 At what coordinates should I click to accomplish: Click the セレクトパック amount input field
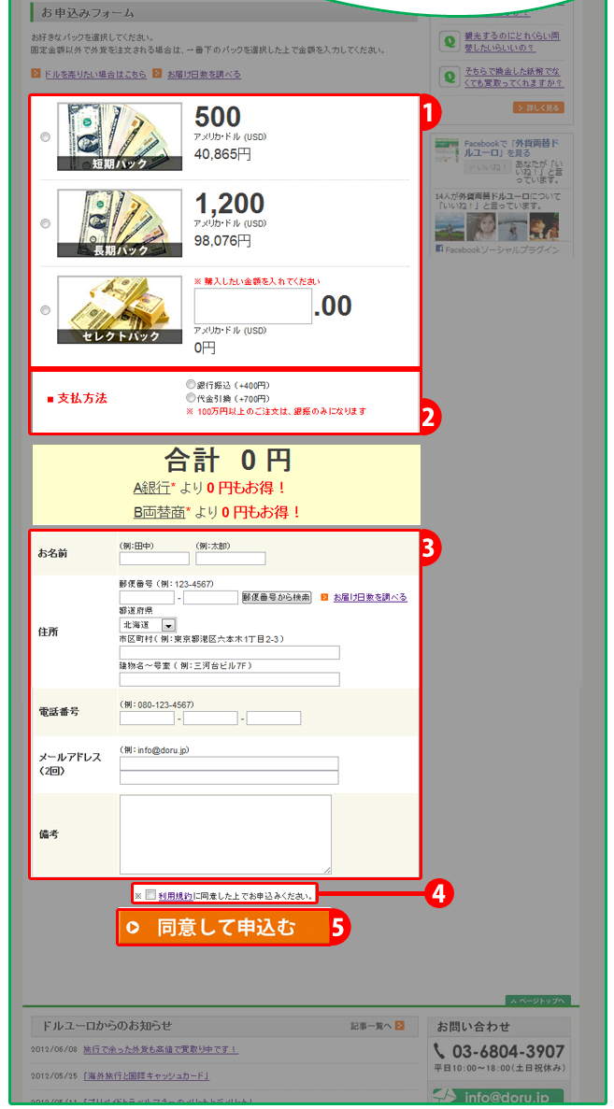pos(252,306)
